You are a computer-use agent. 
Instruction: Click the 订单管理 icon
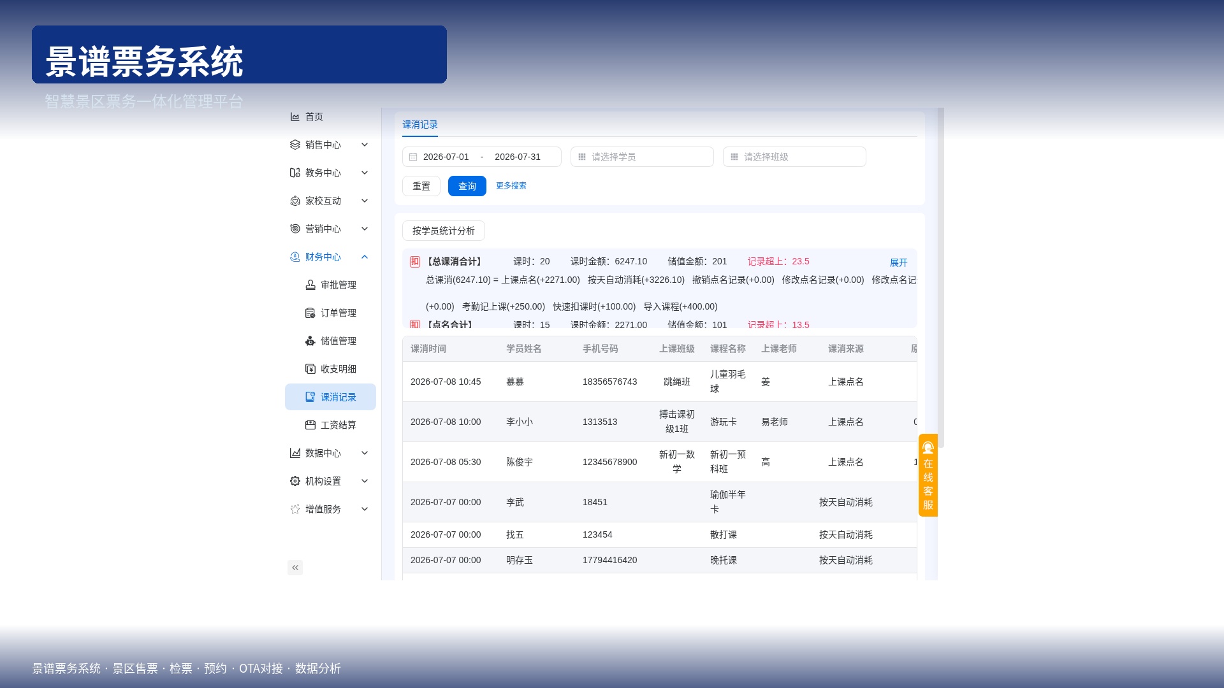(x=310, y=313)
